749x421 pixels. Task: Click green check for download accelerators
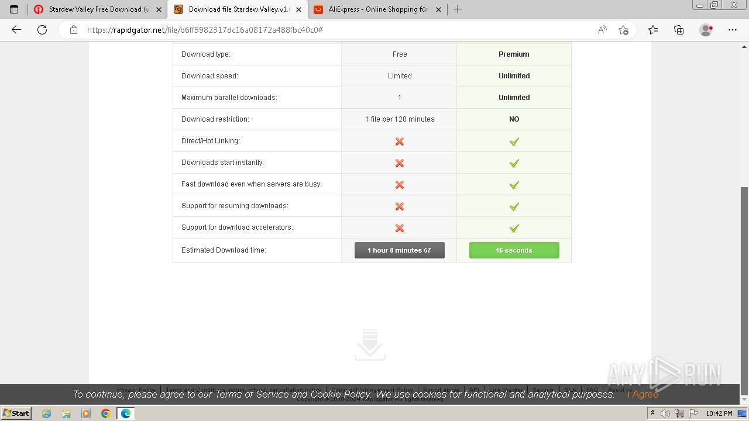[514, 228]
